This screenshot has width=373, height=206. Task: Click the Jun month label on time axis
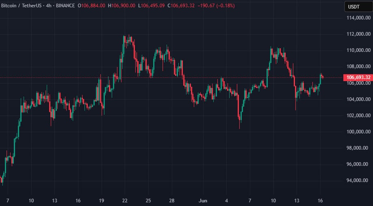203,201
